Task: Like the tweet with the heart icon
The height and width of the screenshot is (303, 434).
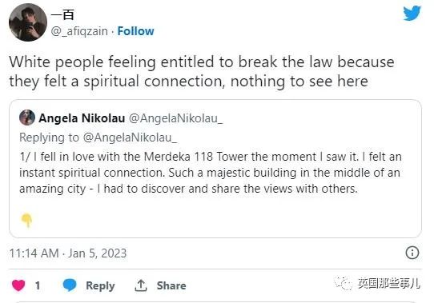Action: point(18,285)
